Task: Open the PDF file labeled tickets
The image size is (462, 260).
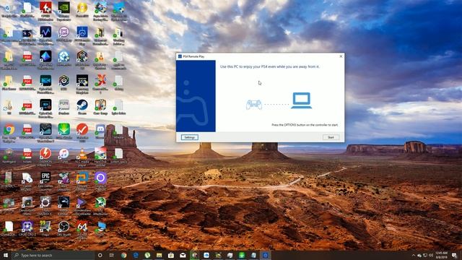Action: click(x=27, y=156)
